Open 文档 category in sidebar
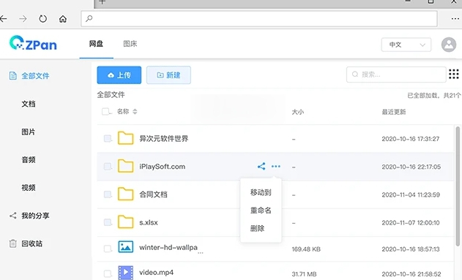The width and height of the screenshot is (462, 280). (29, 104)
